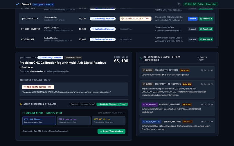Click Evaluating Outreach status for Carlos Mendez
234x146 pixels.
[x=103, y=39]
